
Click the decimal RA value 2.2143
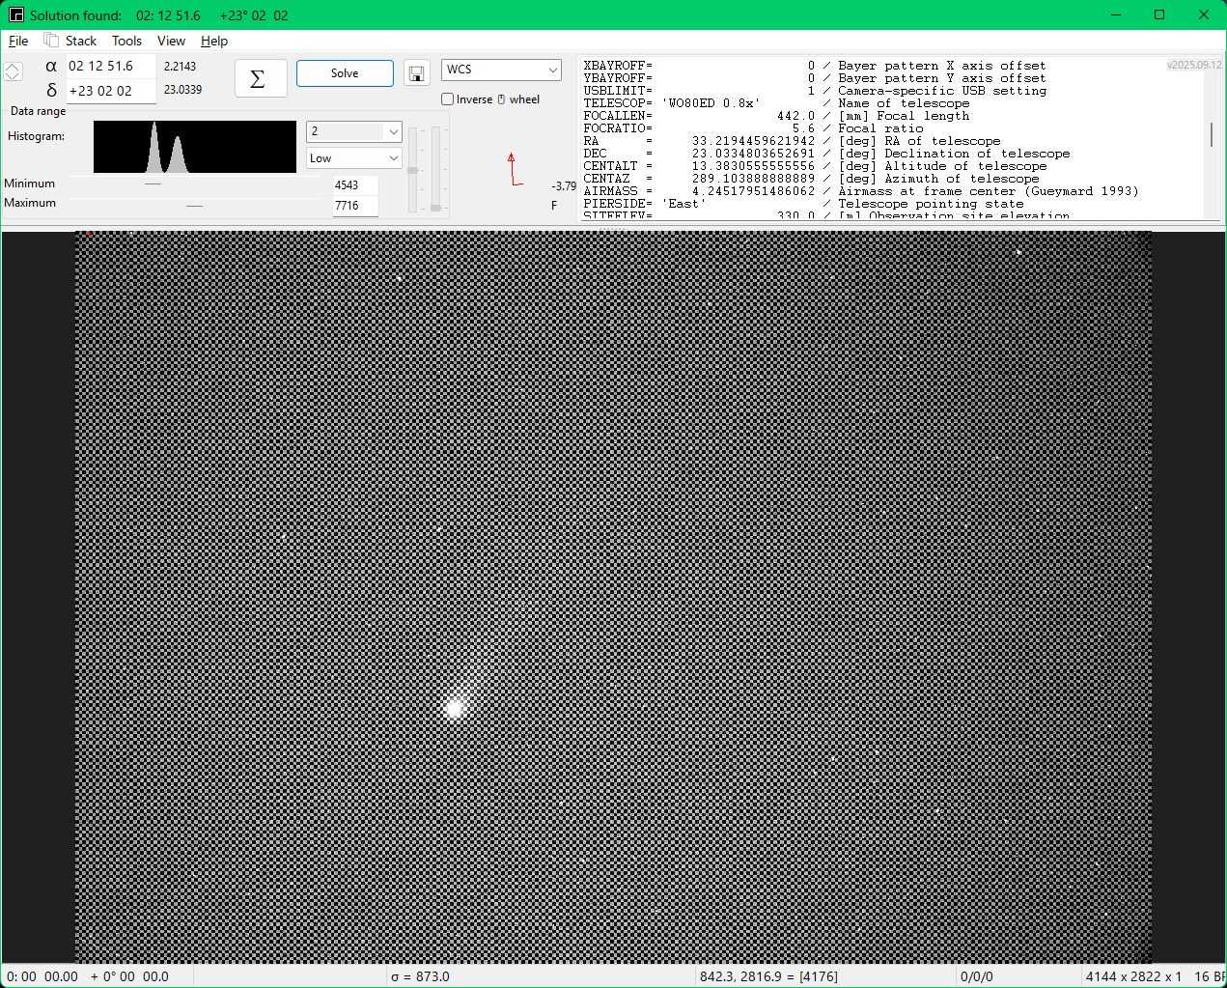180,67
